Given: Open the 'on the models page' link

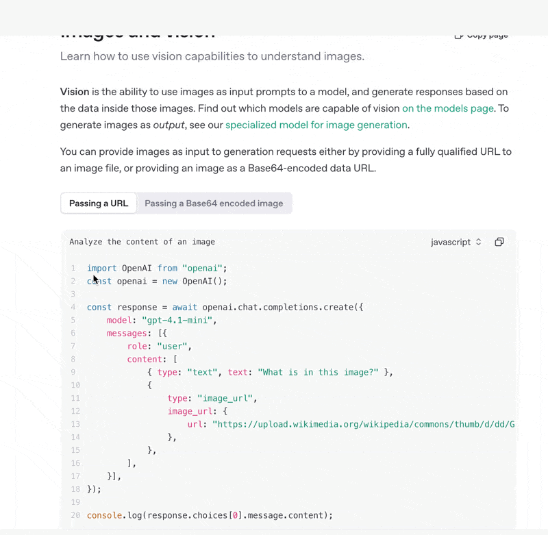Looking at the screenshot, I should [x=448, y=108].
